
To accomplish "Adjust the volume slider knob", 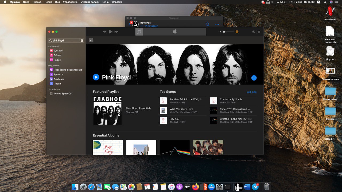I will pyautogui.click(x=224, y=32).
